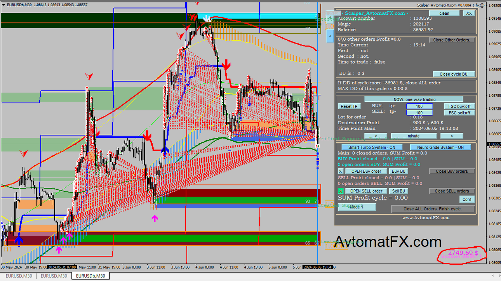Screen dimensions: 501x281
Task: Click the Reset TP button
Action: click(349, 106)
